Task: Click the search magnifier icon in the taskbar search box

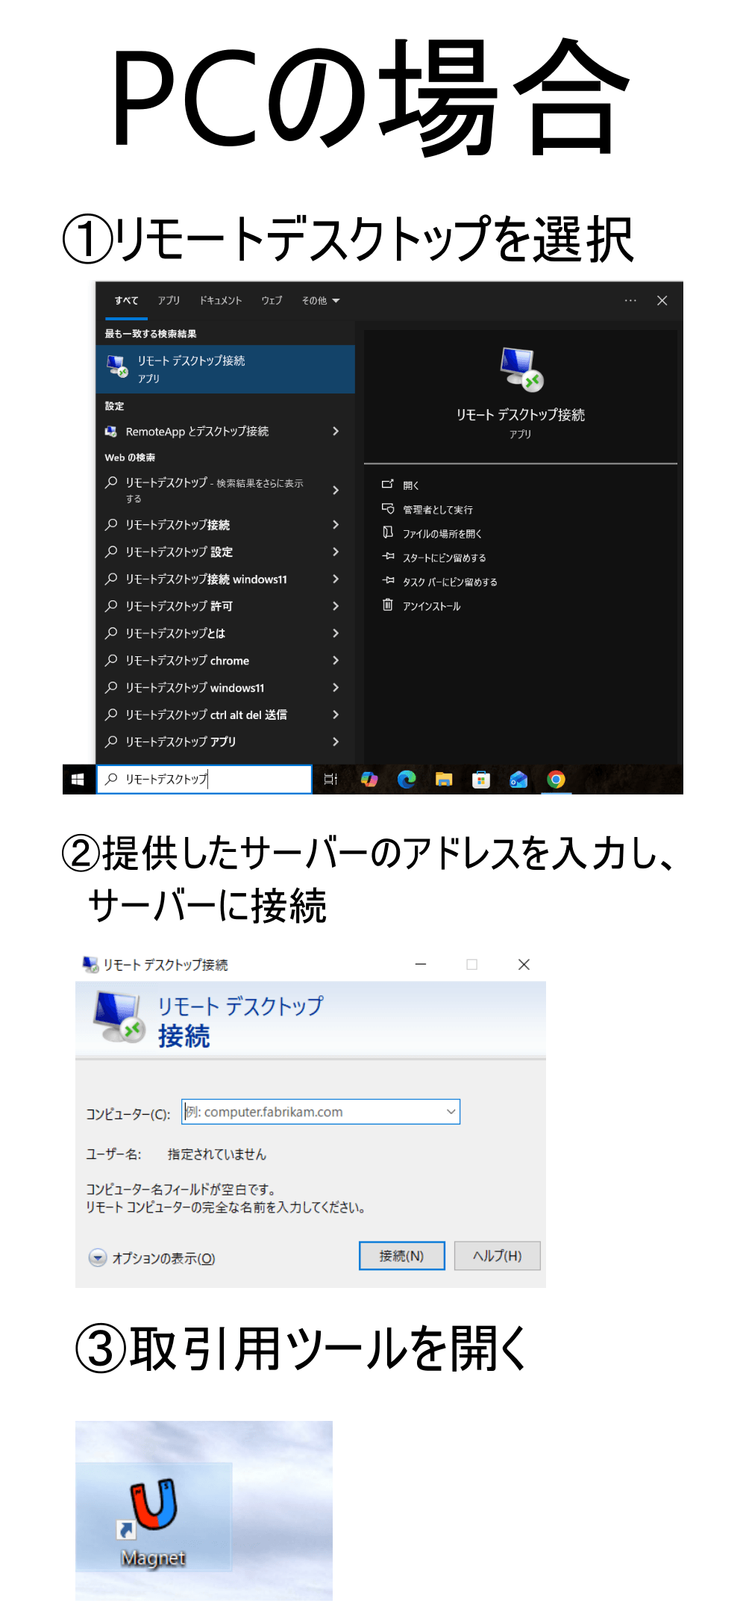Action: (111, 779)
